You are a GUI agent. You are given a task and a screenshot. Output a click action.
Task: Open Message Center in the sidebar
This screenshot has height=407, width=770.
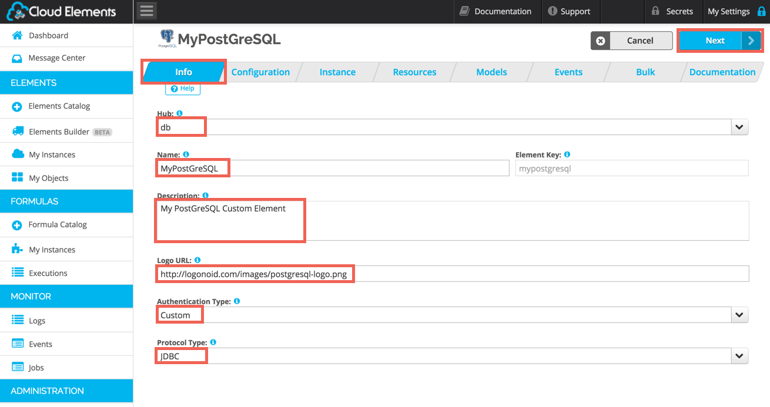click(x=66, y=58)
